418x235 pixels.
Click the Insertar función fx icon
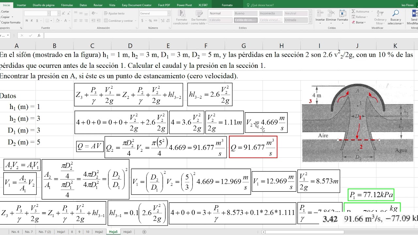(x=39, y=35)
